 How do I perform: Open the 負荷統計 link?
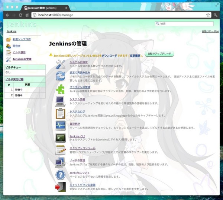click(x=75, y=124)
